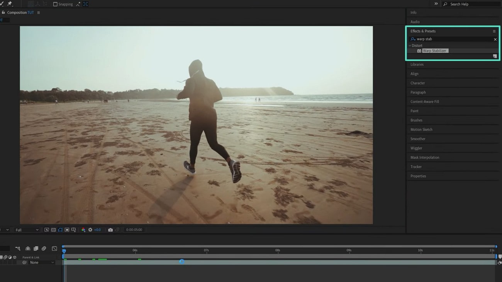Click the new animation preset icon

pyautogui.click(x=495, y=56)
